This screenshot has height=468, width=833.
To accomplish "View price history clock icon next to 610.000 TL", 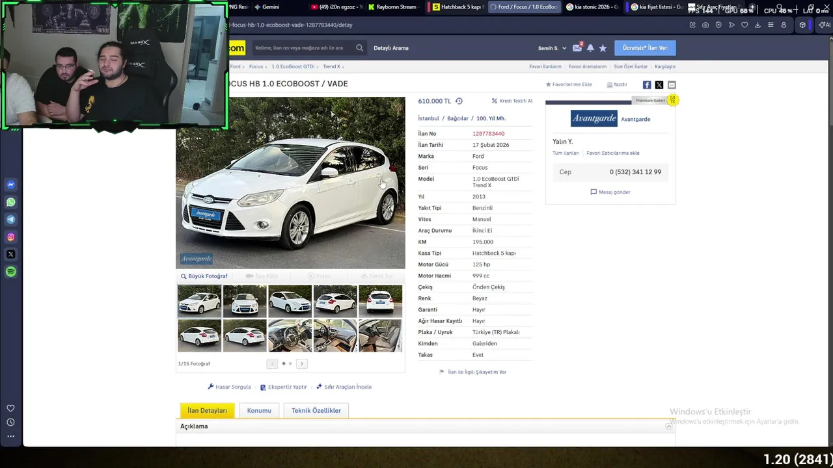I will (x=459, y=101).
